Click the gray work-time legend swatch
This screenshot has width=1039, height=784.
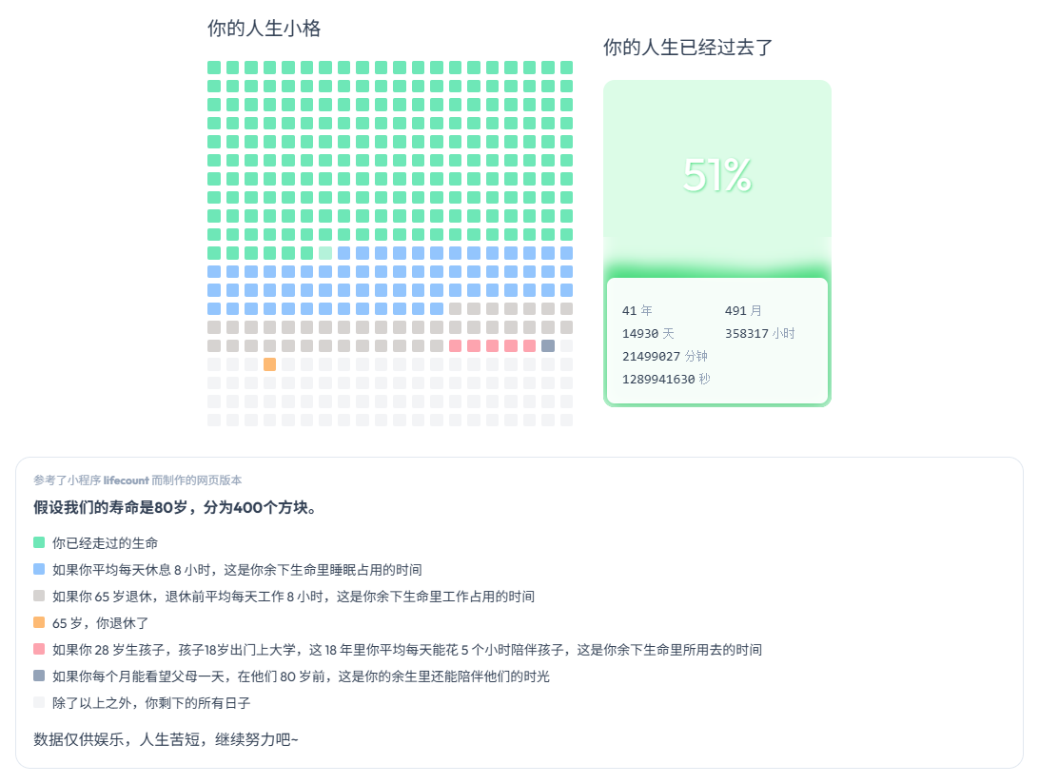click(39, 596)
